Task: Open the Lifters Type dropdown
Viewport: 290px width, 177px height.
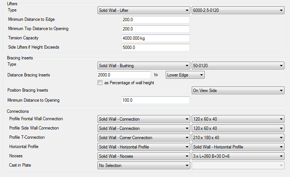Action: pyautogui.click(x=144, y=10)
